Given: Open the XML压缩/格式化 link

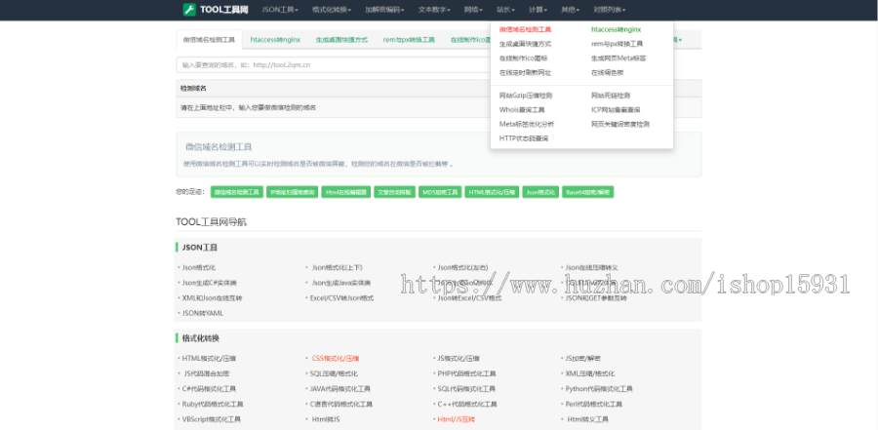Looking at the screenshot, I should pos(589,373).
